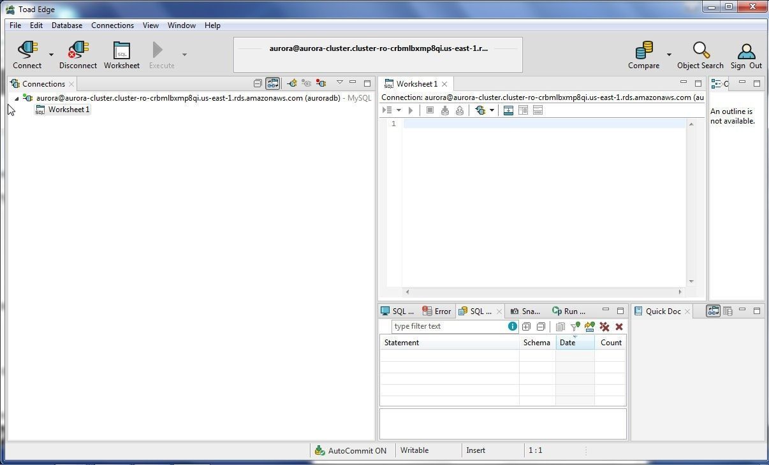This screenshot has height=465, width=769.
Task: Click the yellow arrow icon in SQL history toolbar
Action: 590,327
